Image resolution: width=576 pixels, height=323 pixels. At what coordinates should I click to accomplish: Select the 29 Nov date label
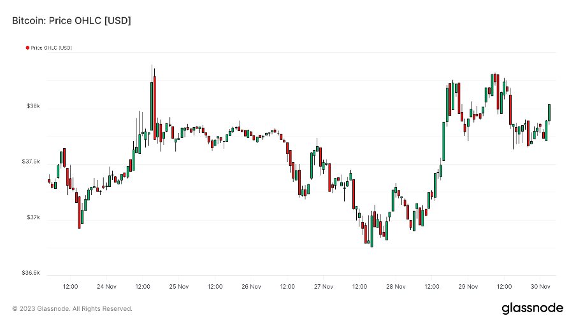(x=468, y=287)
